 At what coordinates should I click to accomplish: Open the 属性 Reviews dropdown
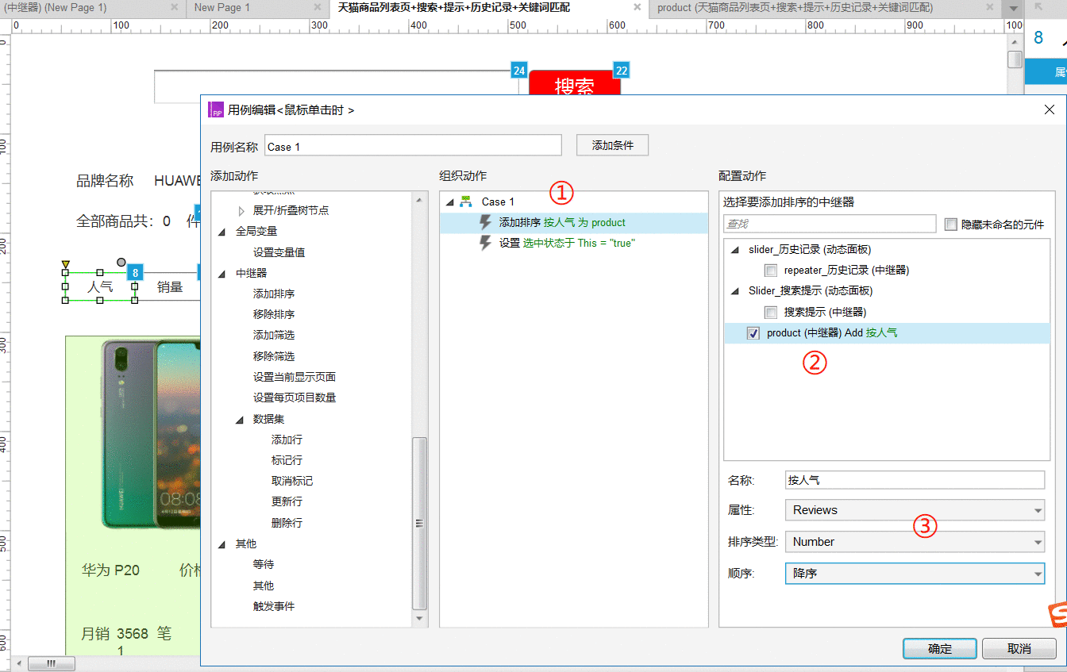pyautogui.click(x=915, y=510)
